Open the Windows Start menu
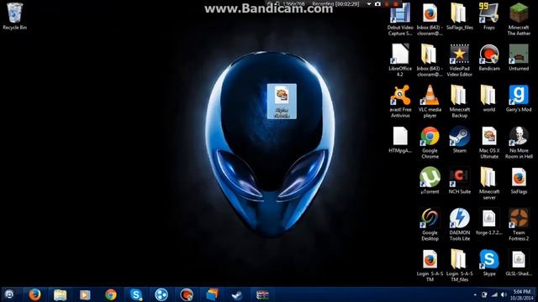Image resolution: width=538 pixels, height=302 pixels. pos(9,294)
